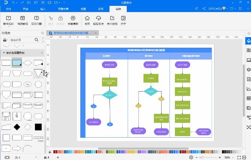Open the page settings icon in right sidebar
251x160 pixels.
(248, 79)
